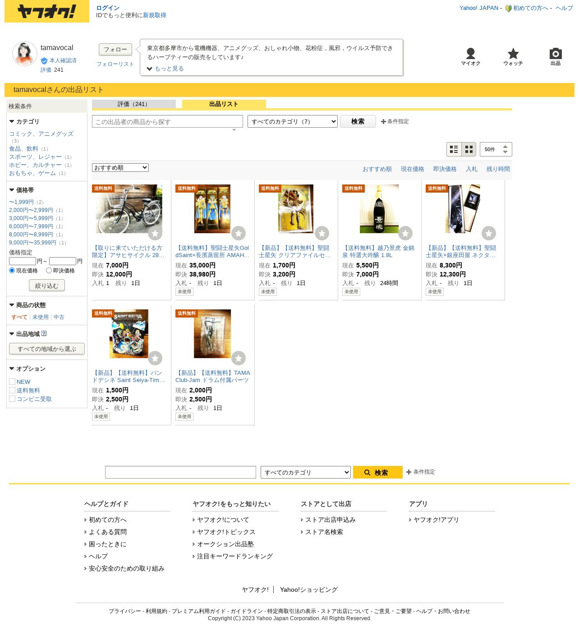Watch the TAMA Club-Jam ドラム item star
This screenshot has height=631, width=579.
click(x=239, y=358)
